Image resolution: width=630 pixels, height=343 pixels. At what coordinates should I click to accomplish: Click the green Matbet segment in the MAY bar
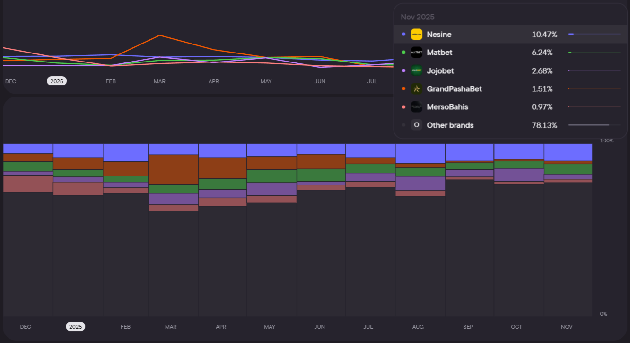271,176
